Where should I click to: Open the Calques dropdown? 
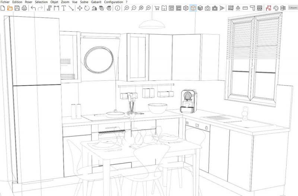(x=292, y=7)
